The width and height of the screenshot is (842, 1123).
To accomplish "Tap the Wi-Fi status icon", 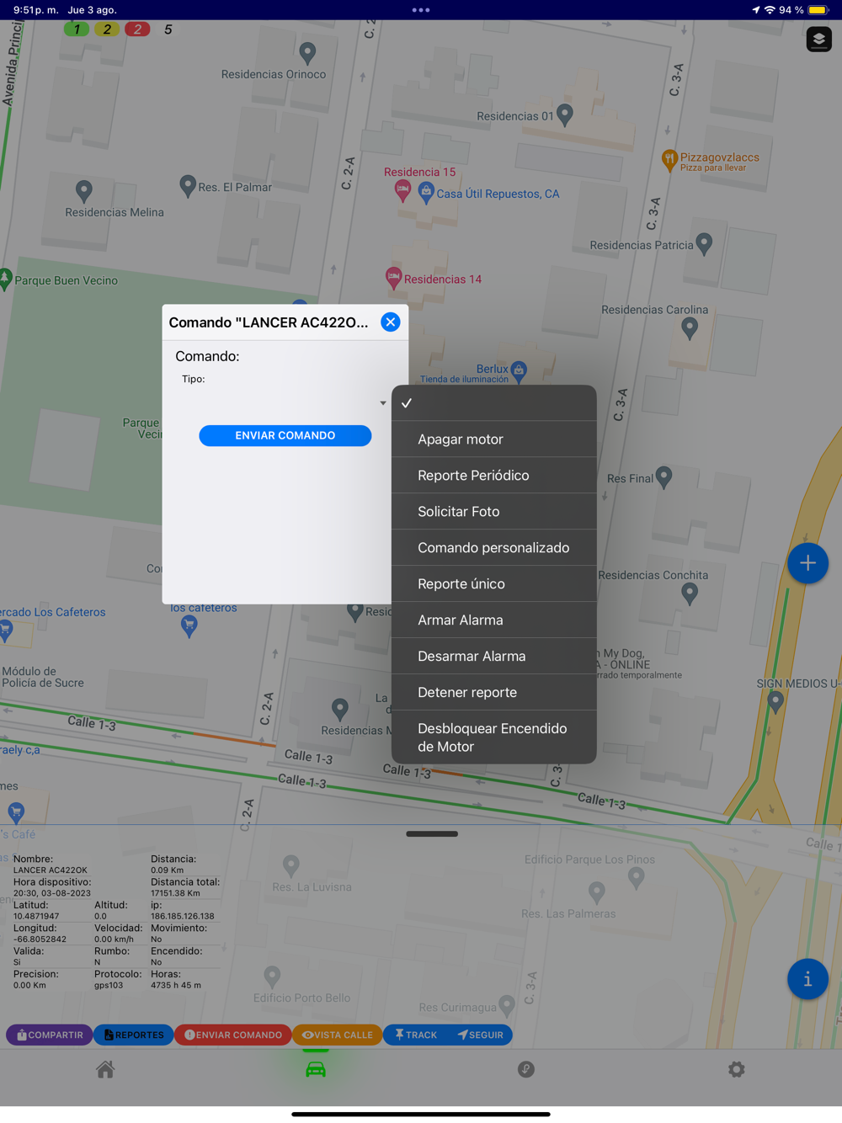I will tap(770, 10).
